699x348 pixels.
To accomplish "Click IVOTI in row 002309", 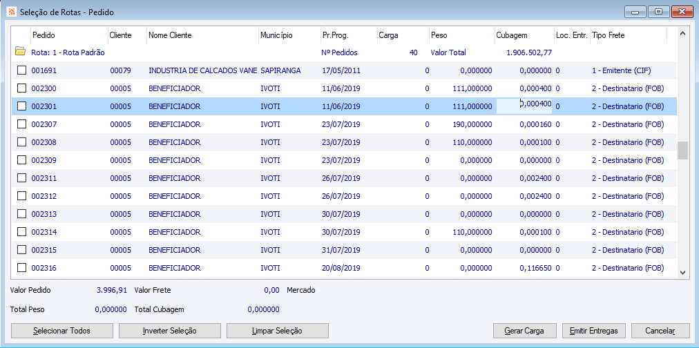I will coord(270,160).
